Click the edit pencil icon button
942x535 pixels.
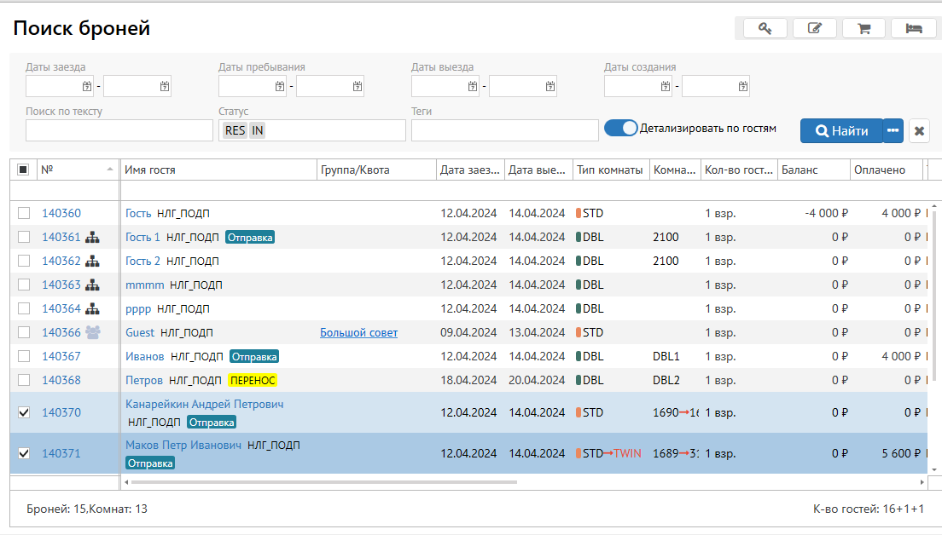[x=814, y=28]
